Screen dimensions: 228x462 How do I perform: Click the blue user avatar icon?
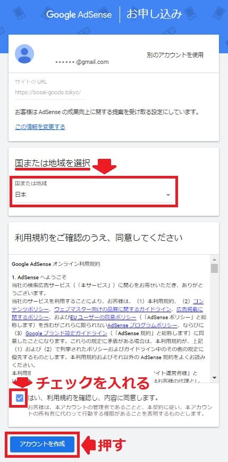click(24, 54)
